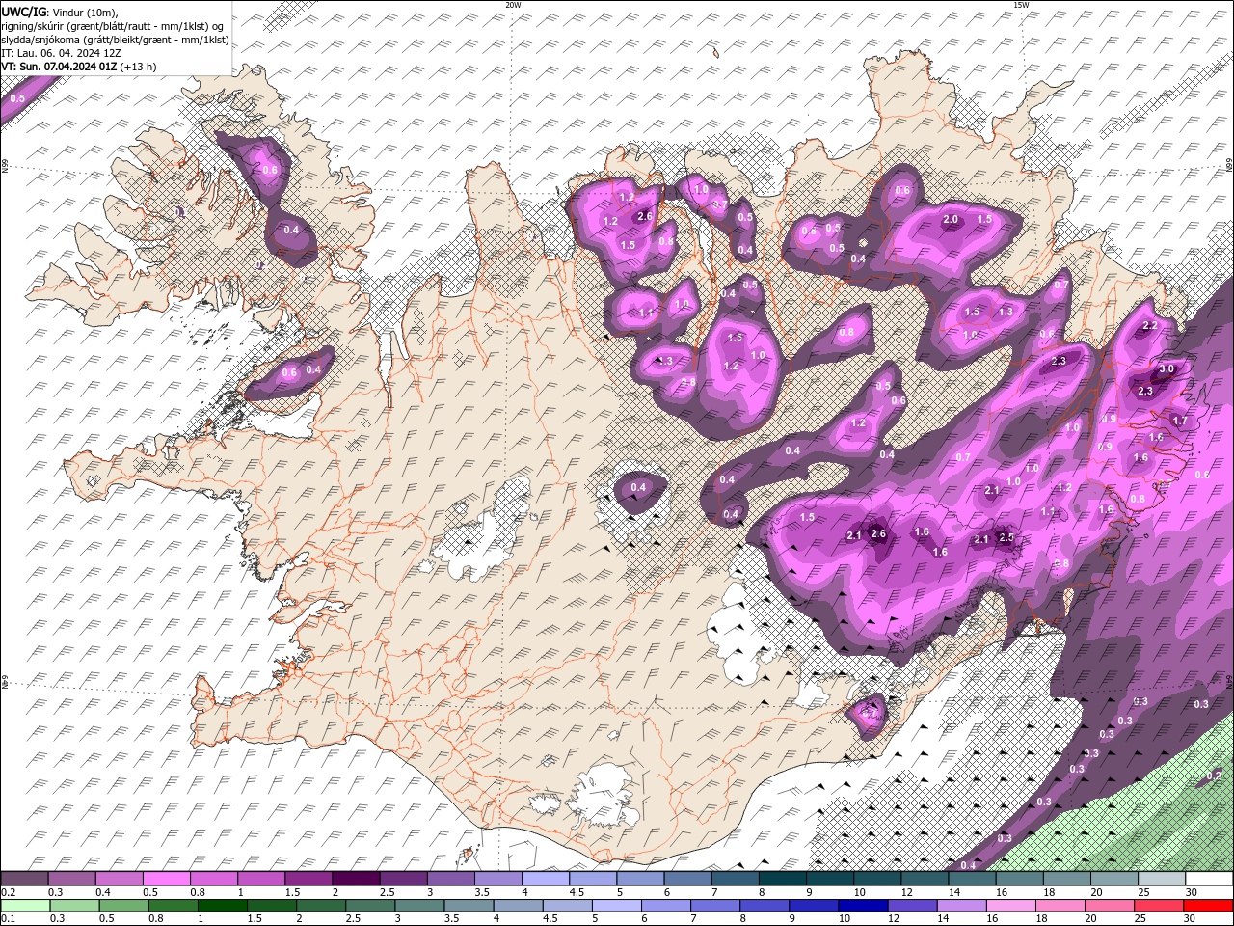Select white snow swatch above 30

1209,879
